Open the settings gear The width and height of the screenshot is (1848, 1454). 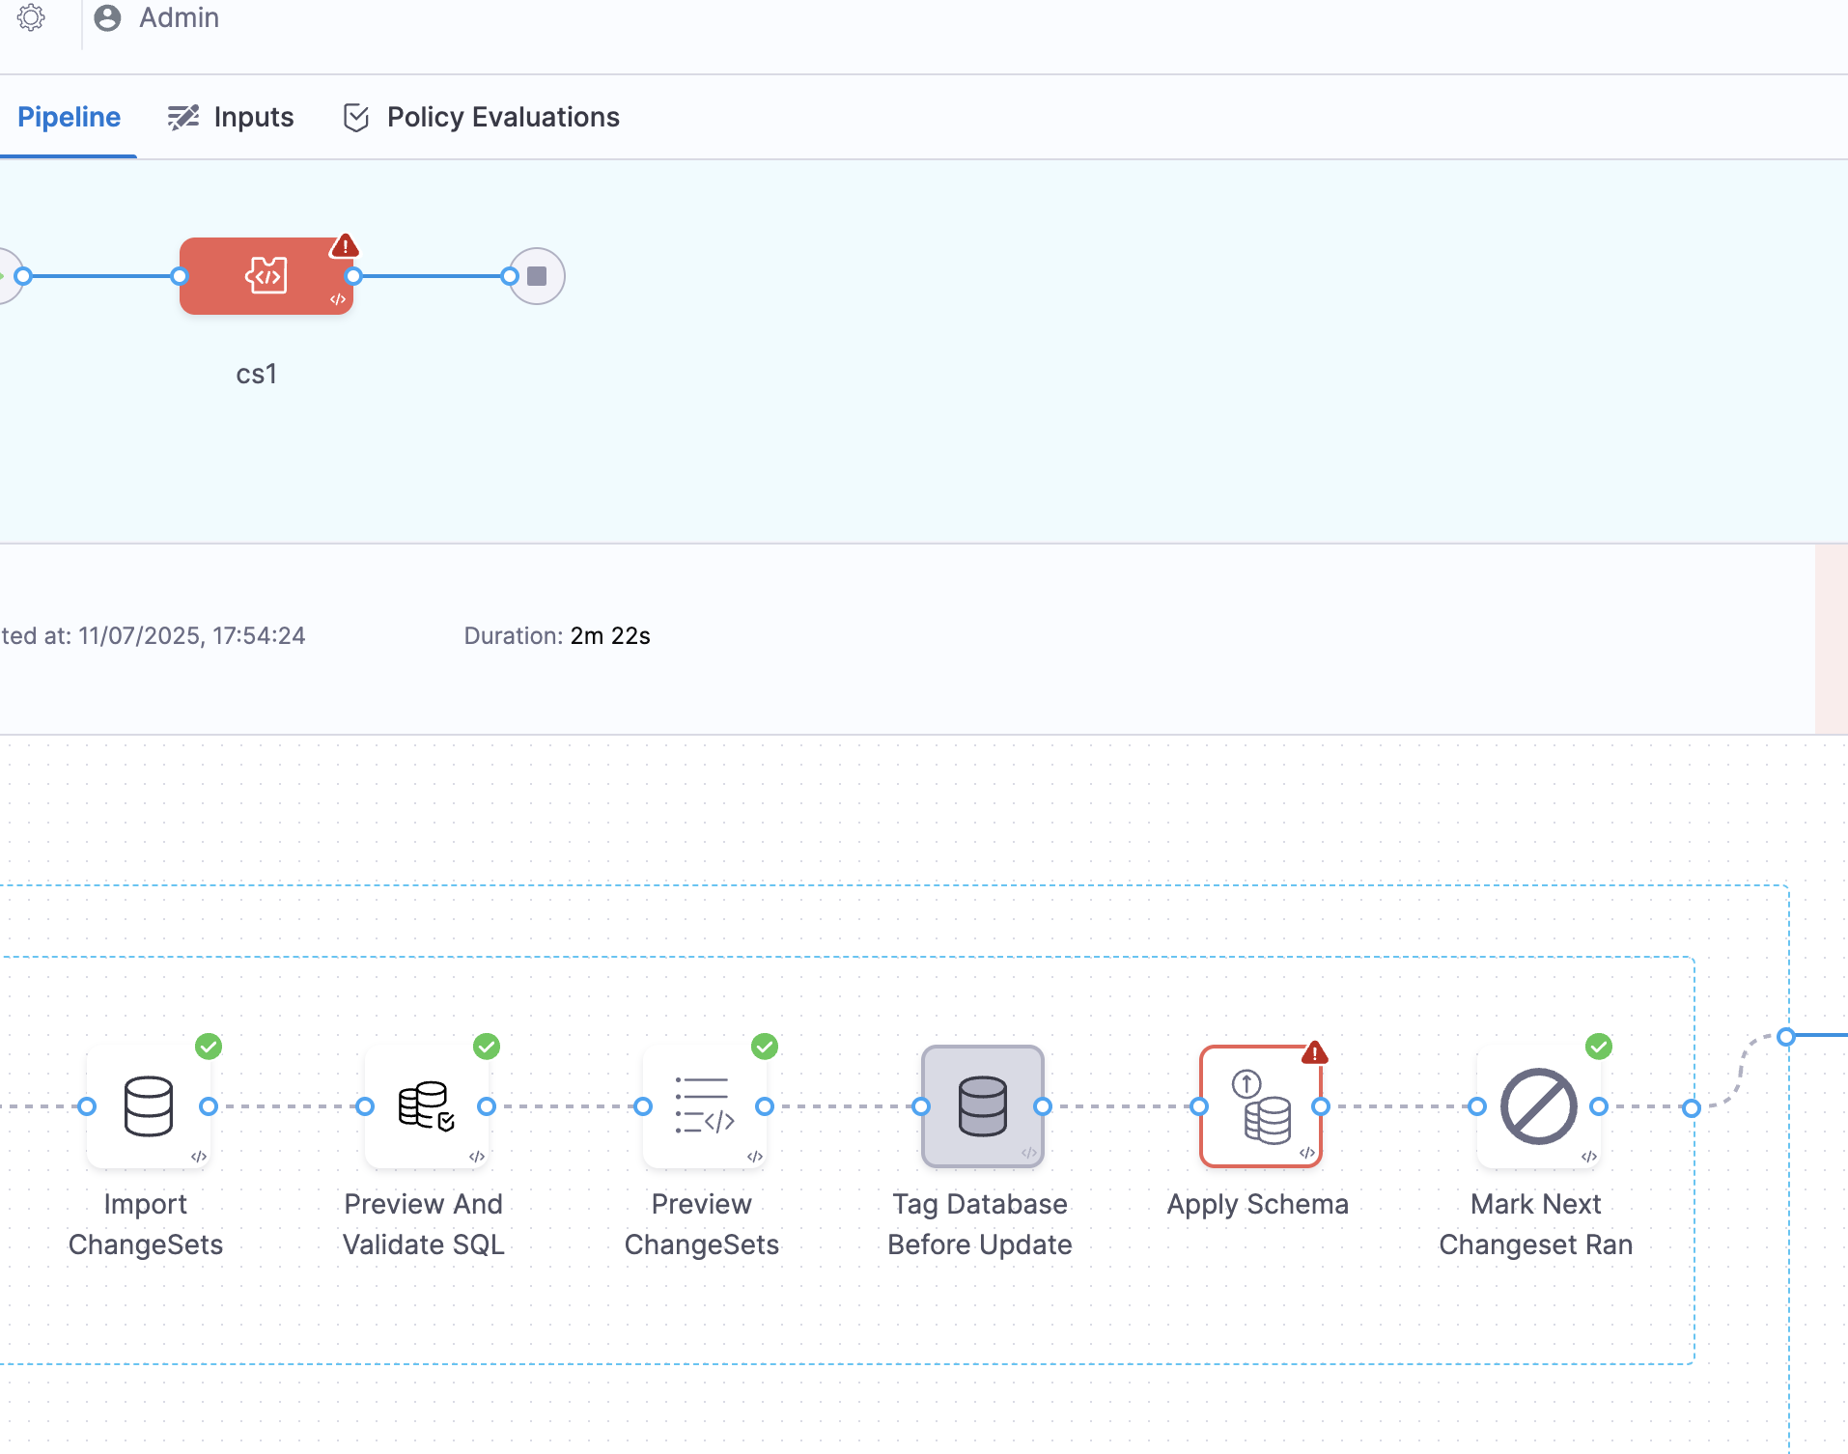pyautogui.click(x=32, y=17)
